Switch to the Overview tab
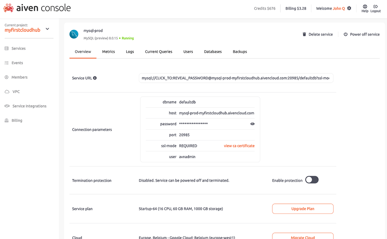The image size is (387, 239). (x=83, y=51)
